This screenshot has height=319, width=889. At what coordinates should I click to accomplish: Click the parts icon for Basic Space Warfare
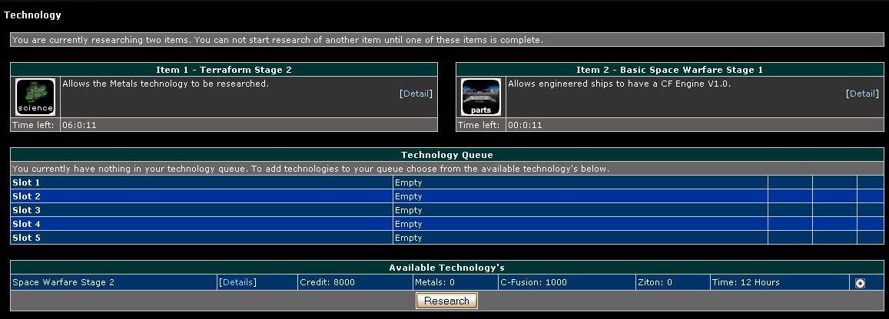[x=481, y=97]
